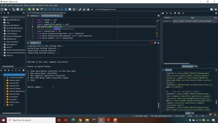This screenshot has width=218, height=123.
Task: Click the console vertical scrollbar handle
Action: [158, 105]
